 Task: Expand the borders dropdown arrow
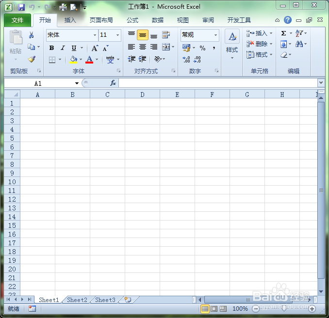(x=60, y=59)
